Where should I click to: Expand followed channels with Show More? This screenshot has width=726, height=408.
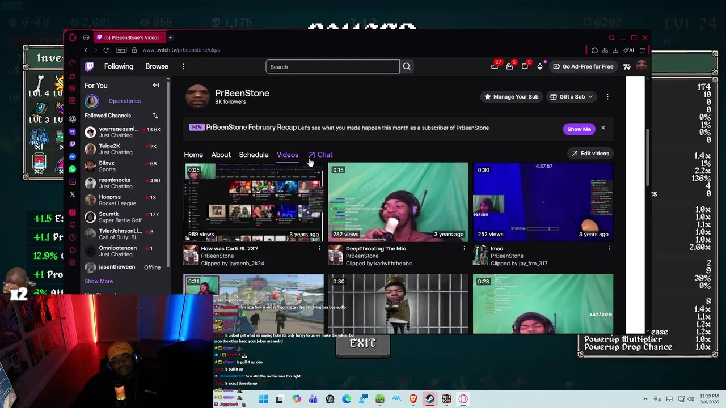click(99, 281)
